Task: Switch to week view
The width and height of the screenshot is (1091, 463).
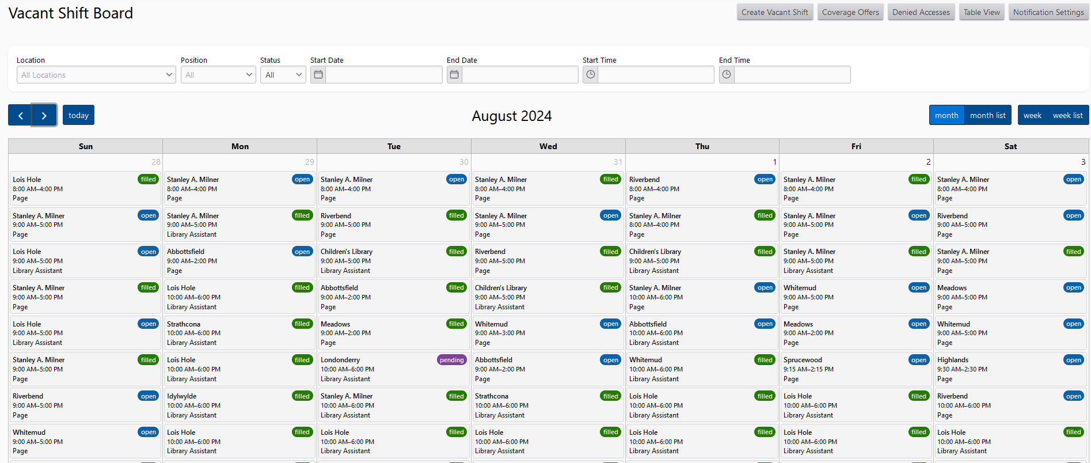Action: (1032, 115)
